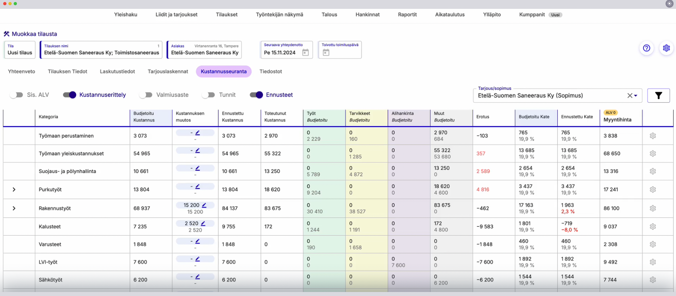Disable the Ennusteet toggle
Image resolution: width=676 pixels, height=296 pixels.
point(256,95)
